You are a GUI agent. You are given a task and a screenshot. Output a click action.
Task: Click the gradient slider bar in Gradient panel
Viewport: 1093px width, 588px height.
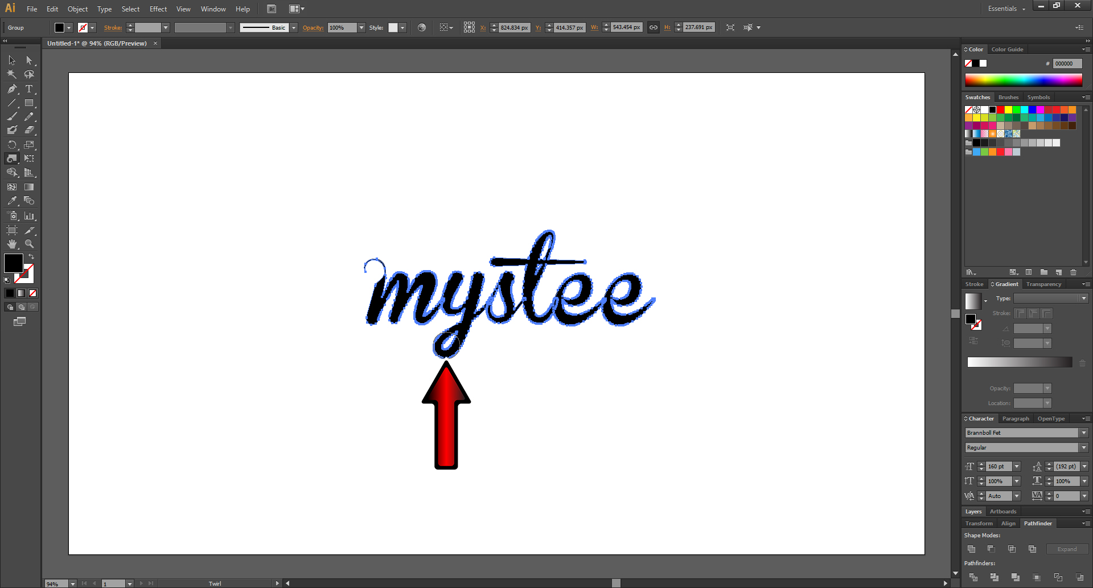(1020, 362)
